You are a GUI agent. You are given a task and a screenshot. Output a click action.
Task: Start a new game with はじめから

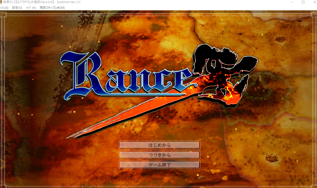click(160, 145)
